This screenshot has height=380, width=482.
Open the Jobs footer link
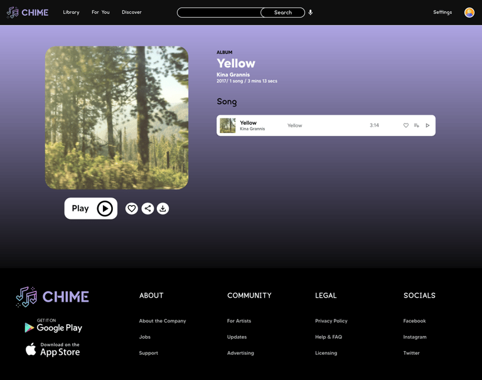point(145,337)
